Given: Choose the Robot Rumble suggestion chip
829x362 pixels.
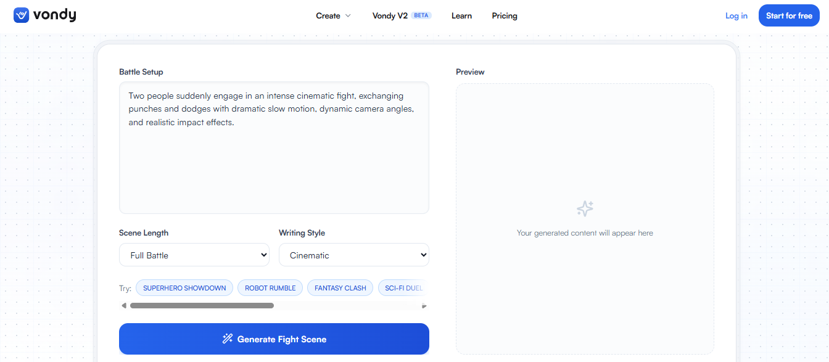Looking at the screenshot, I should tap(270, 288).
